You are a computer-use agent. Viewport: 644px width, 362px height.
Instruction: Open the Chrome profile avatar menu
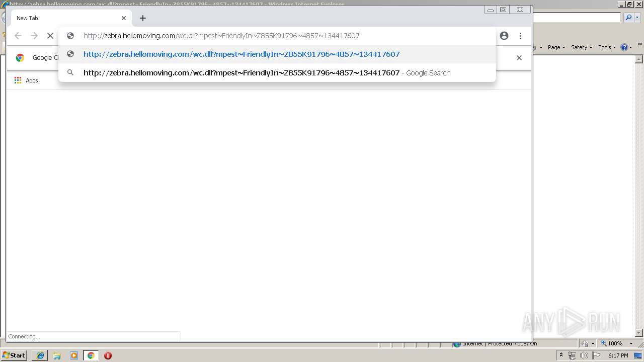504,36
